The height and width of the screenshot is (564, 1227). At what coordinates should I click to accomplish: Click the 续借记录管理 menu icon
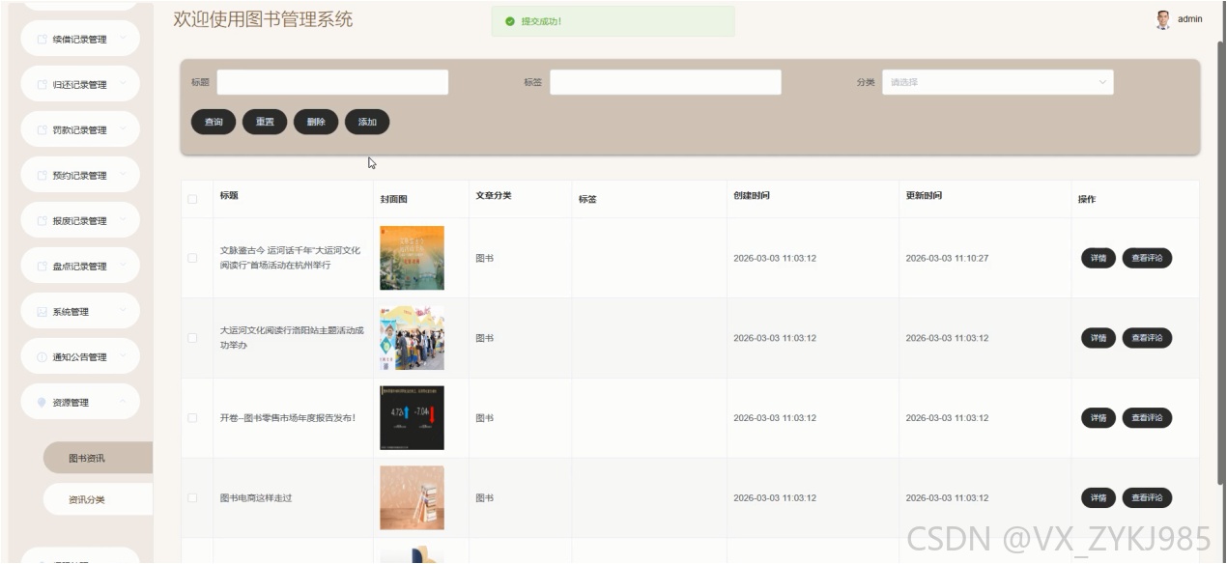point(42,40)
